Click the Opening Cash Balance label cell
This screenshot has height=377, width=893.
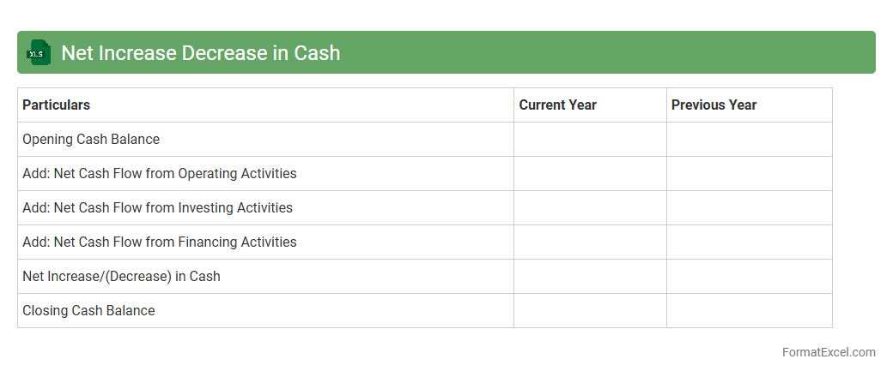pos(91,140)
